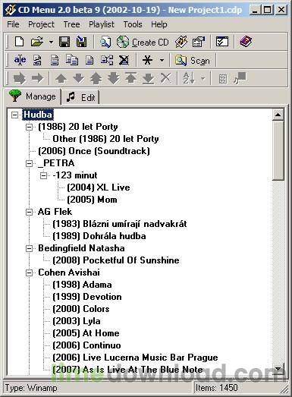Click the Create CD button
The image size is (292, 397).
click(143, 42)
